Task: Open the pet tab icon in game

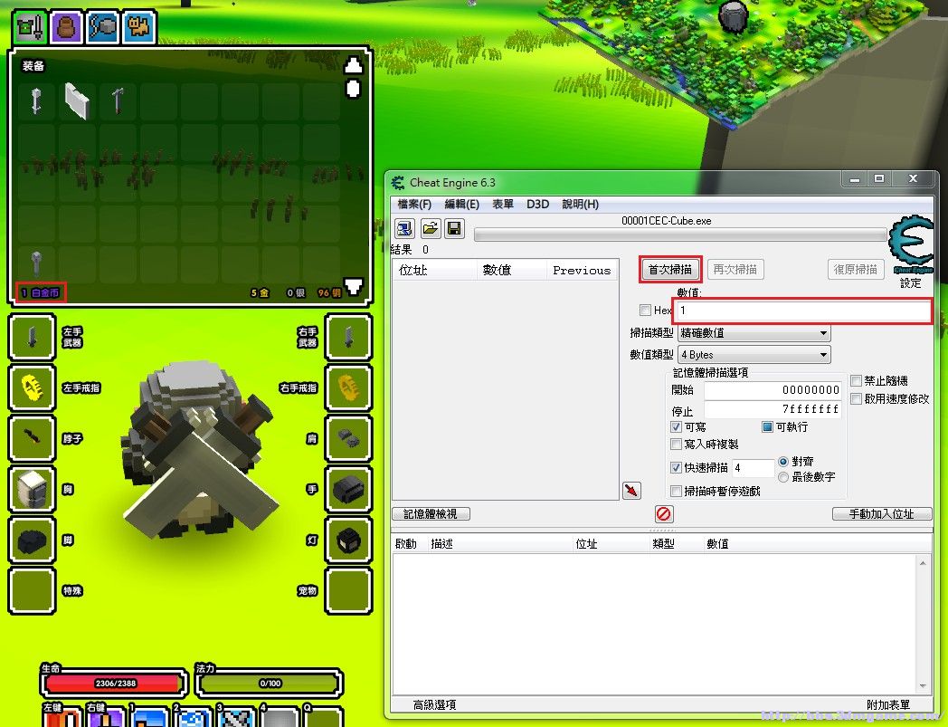Action: 139,26
